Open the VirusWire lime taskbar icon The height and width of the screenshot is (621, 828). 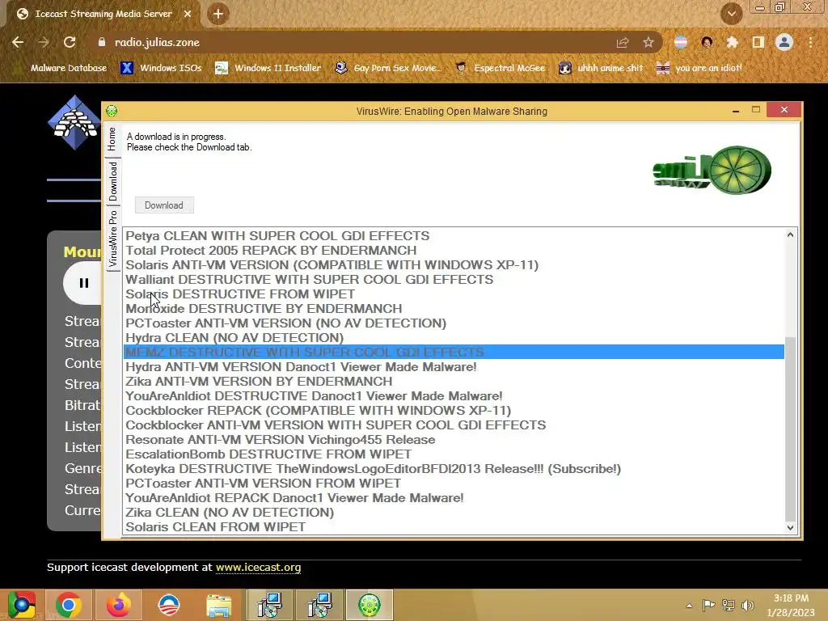[369, 605]
